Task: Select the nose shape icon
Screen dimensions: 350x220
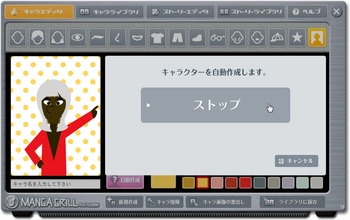Action: click(x=118, y=37)
